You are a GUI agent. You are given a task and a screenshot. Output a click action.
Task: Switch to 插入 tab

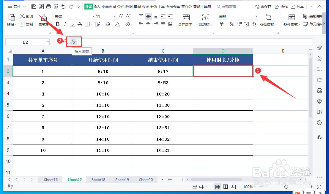point(97,7)
